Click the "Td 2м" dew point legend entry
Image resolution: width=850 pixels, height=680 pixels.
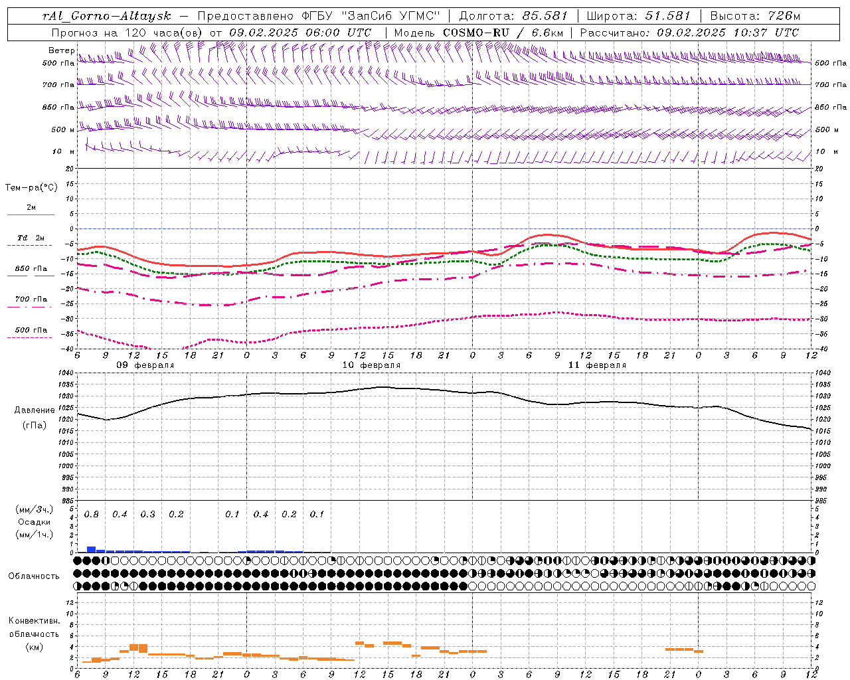31,238
